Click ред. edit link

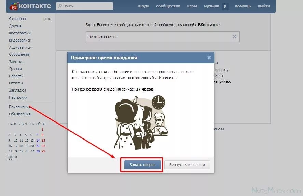[47, 19]
